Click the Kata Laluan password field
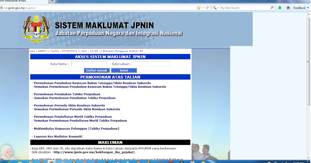311x163 pixels. (x=152, y=64)
